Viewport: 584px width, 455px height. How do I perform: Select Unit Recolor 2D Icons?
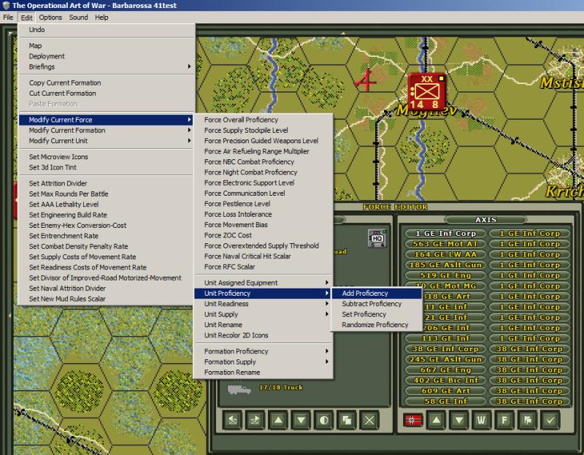263,335
